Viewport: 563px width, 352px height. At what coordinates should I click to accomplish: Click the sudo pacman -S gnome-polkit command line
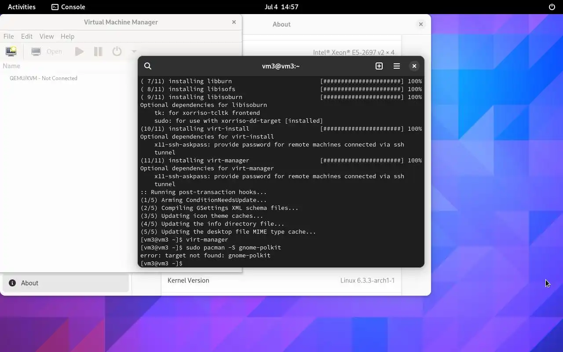click(x=210, y=248)
